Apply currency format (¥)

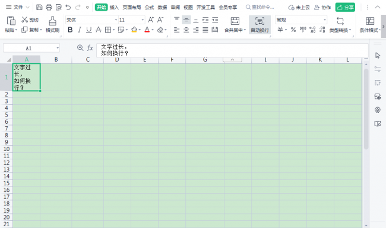click(280, 30)
